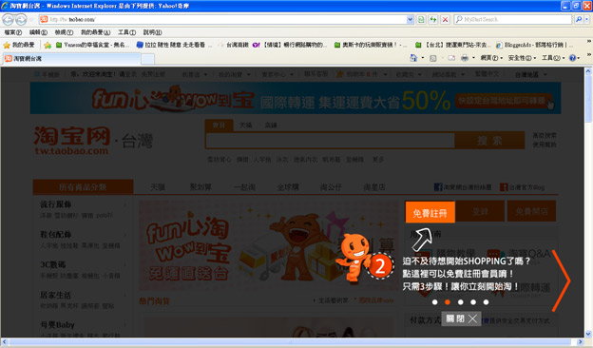This screenshot has width=593, height=348.
Task: Jump to the third tutorial step dot
Action: (x=460, y=302)
